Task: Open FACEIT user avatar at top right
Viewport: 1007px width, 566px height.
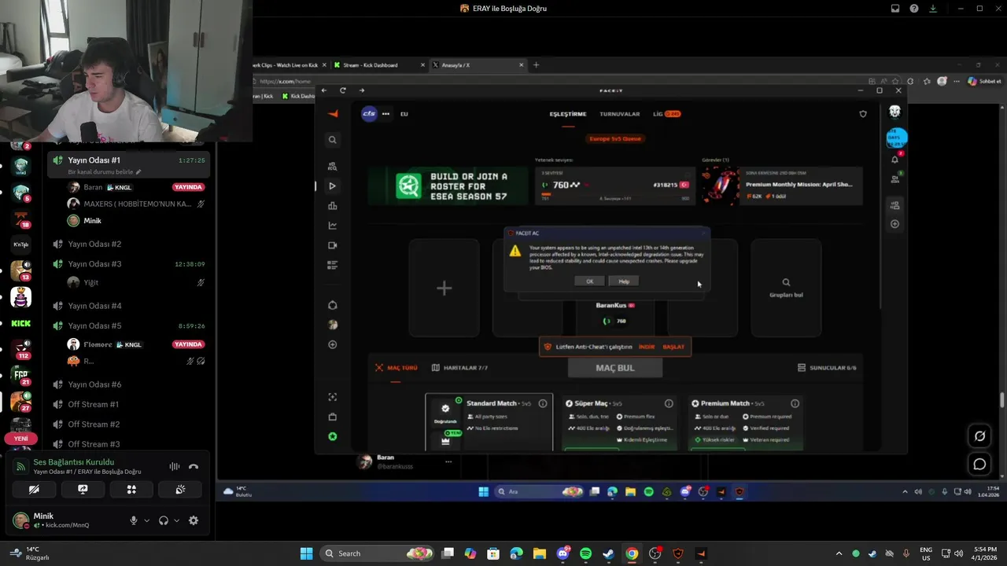Action: click(x=894, y=112)
